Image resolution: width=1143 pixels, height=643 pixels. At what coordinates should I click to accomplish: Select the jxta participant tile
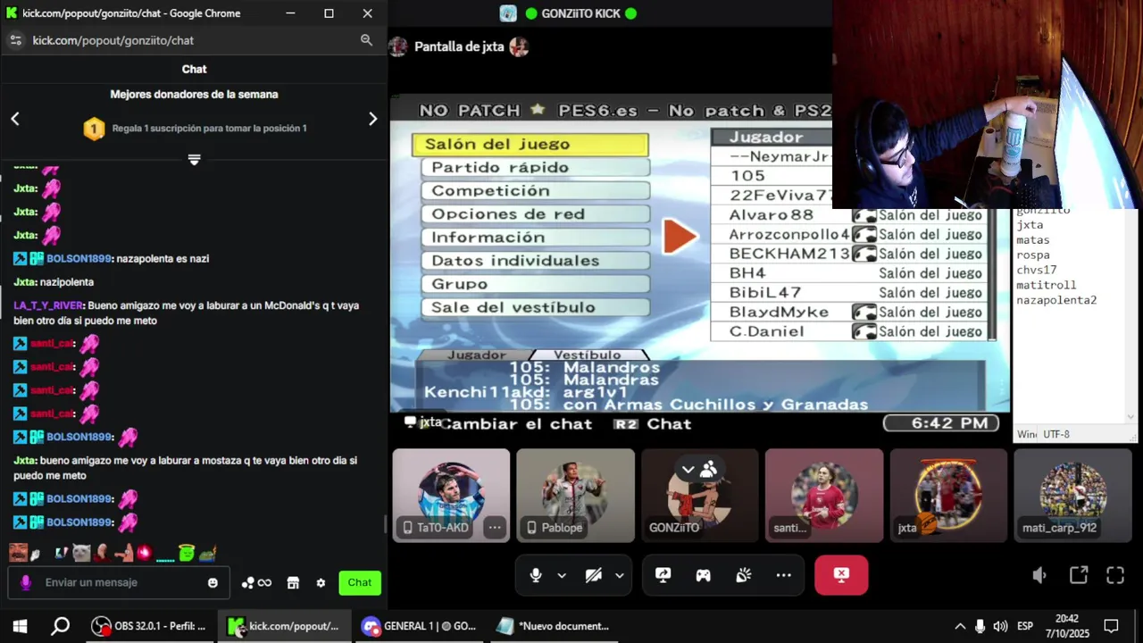click(948, 495)
